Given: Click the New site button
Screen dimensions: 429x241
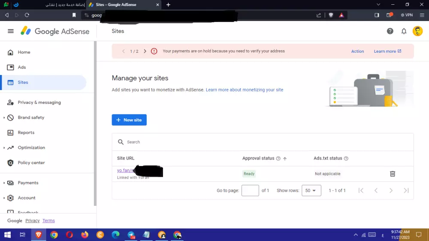Looking at the screenshot, I should (129, 120).
